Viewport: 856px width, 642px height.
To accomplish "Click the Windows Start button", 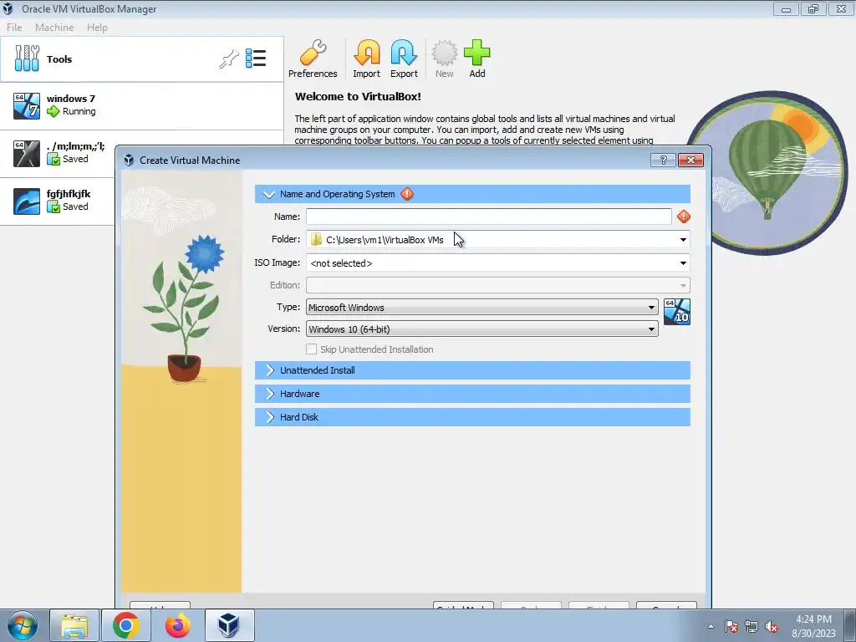I will tap(23, 625).
